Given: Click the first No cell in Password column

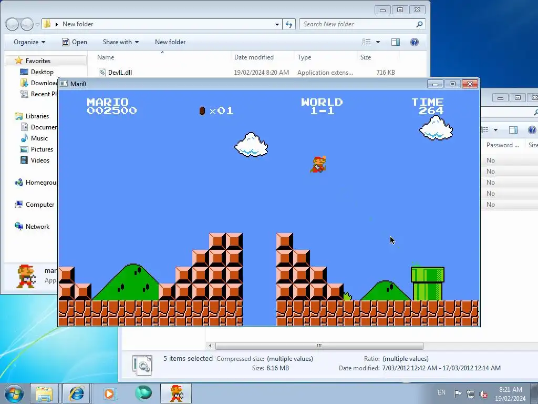Looking at the screenshot, I should (490, 160).
